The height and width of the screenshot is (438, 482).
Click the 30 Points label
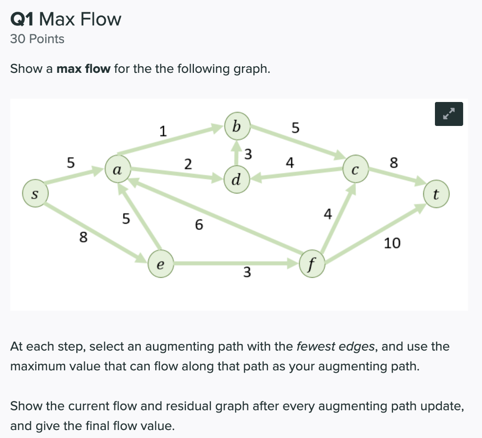pos(37,39)
